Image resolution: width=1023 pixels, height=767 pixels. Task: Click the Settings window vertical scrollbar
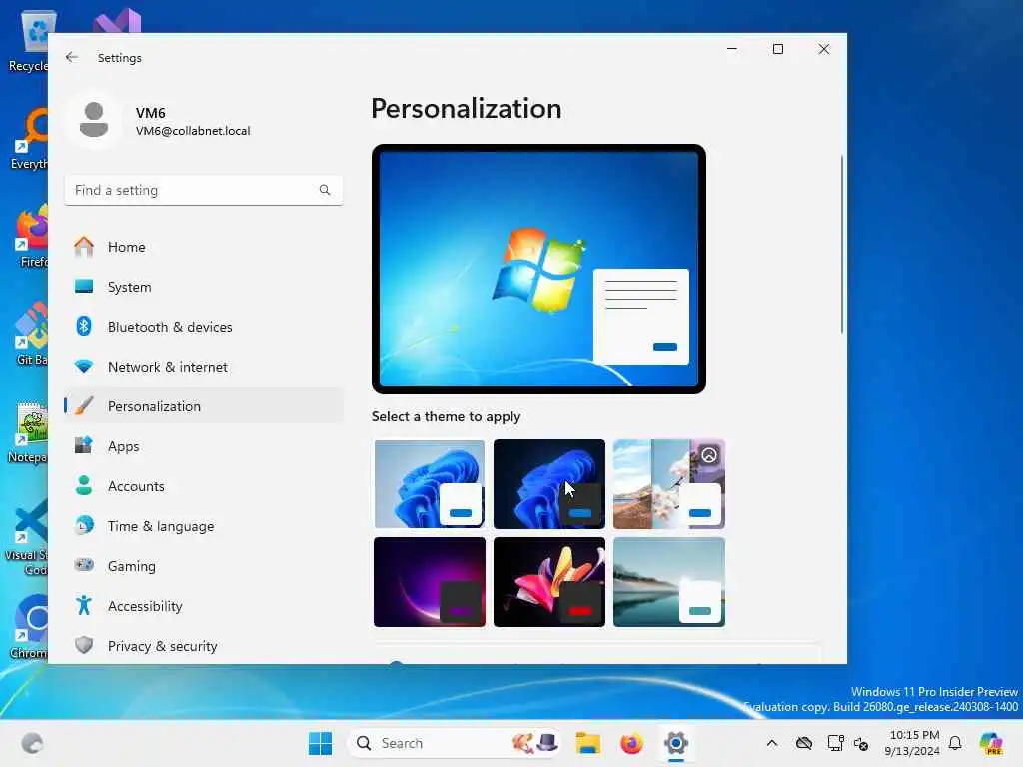coord(841,245)
